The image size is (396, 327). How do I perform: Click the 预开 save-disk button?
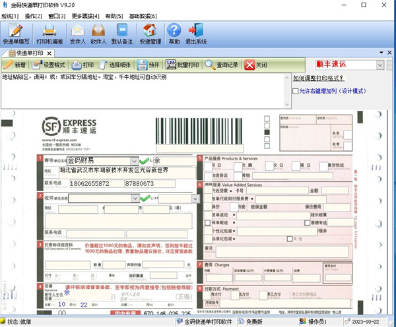148,65
